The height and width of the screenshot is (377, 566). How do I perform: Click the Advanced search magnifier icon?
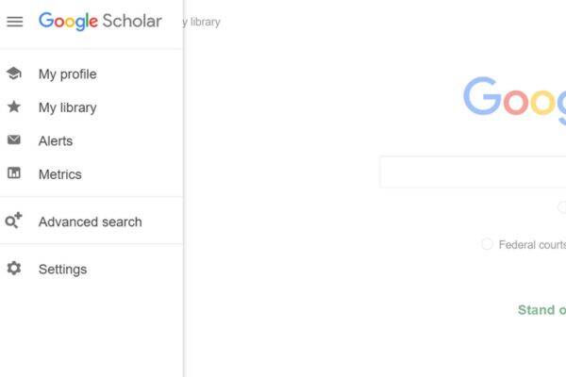pyautogui.click(x=14, y=221)
